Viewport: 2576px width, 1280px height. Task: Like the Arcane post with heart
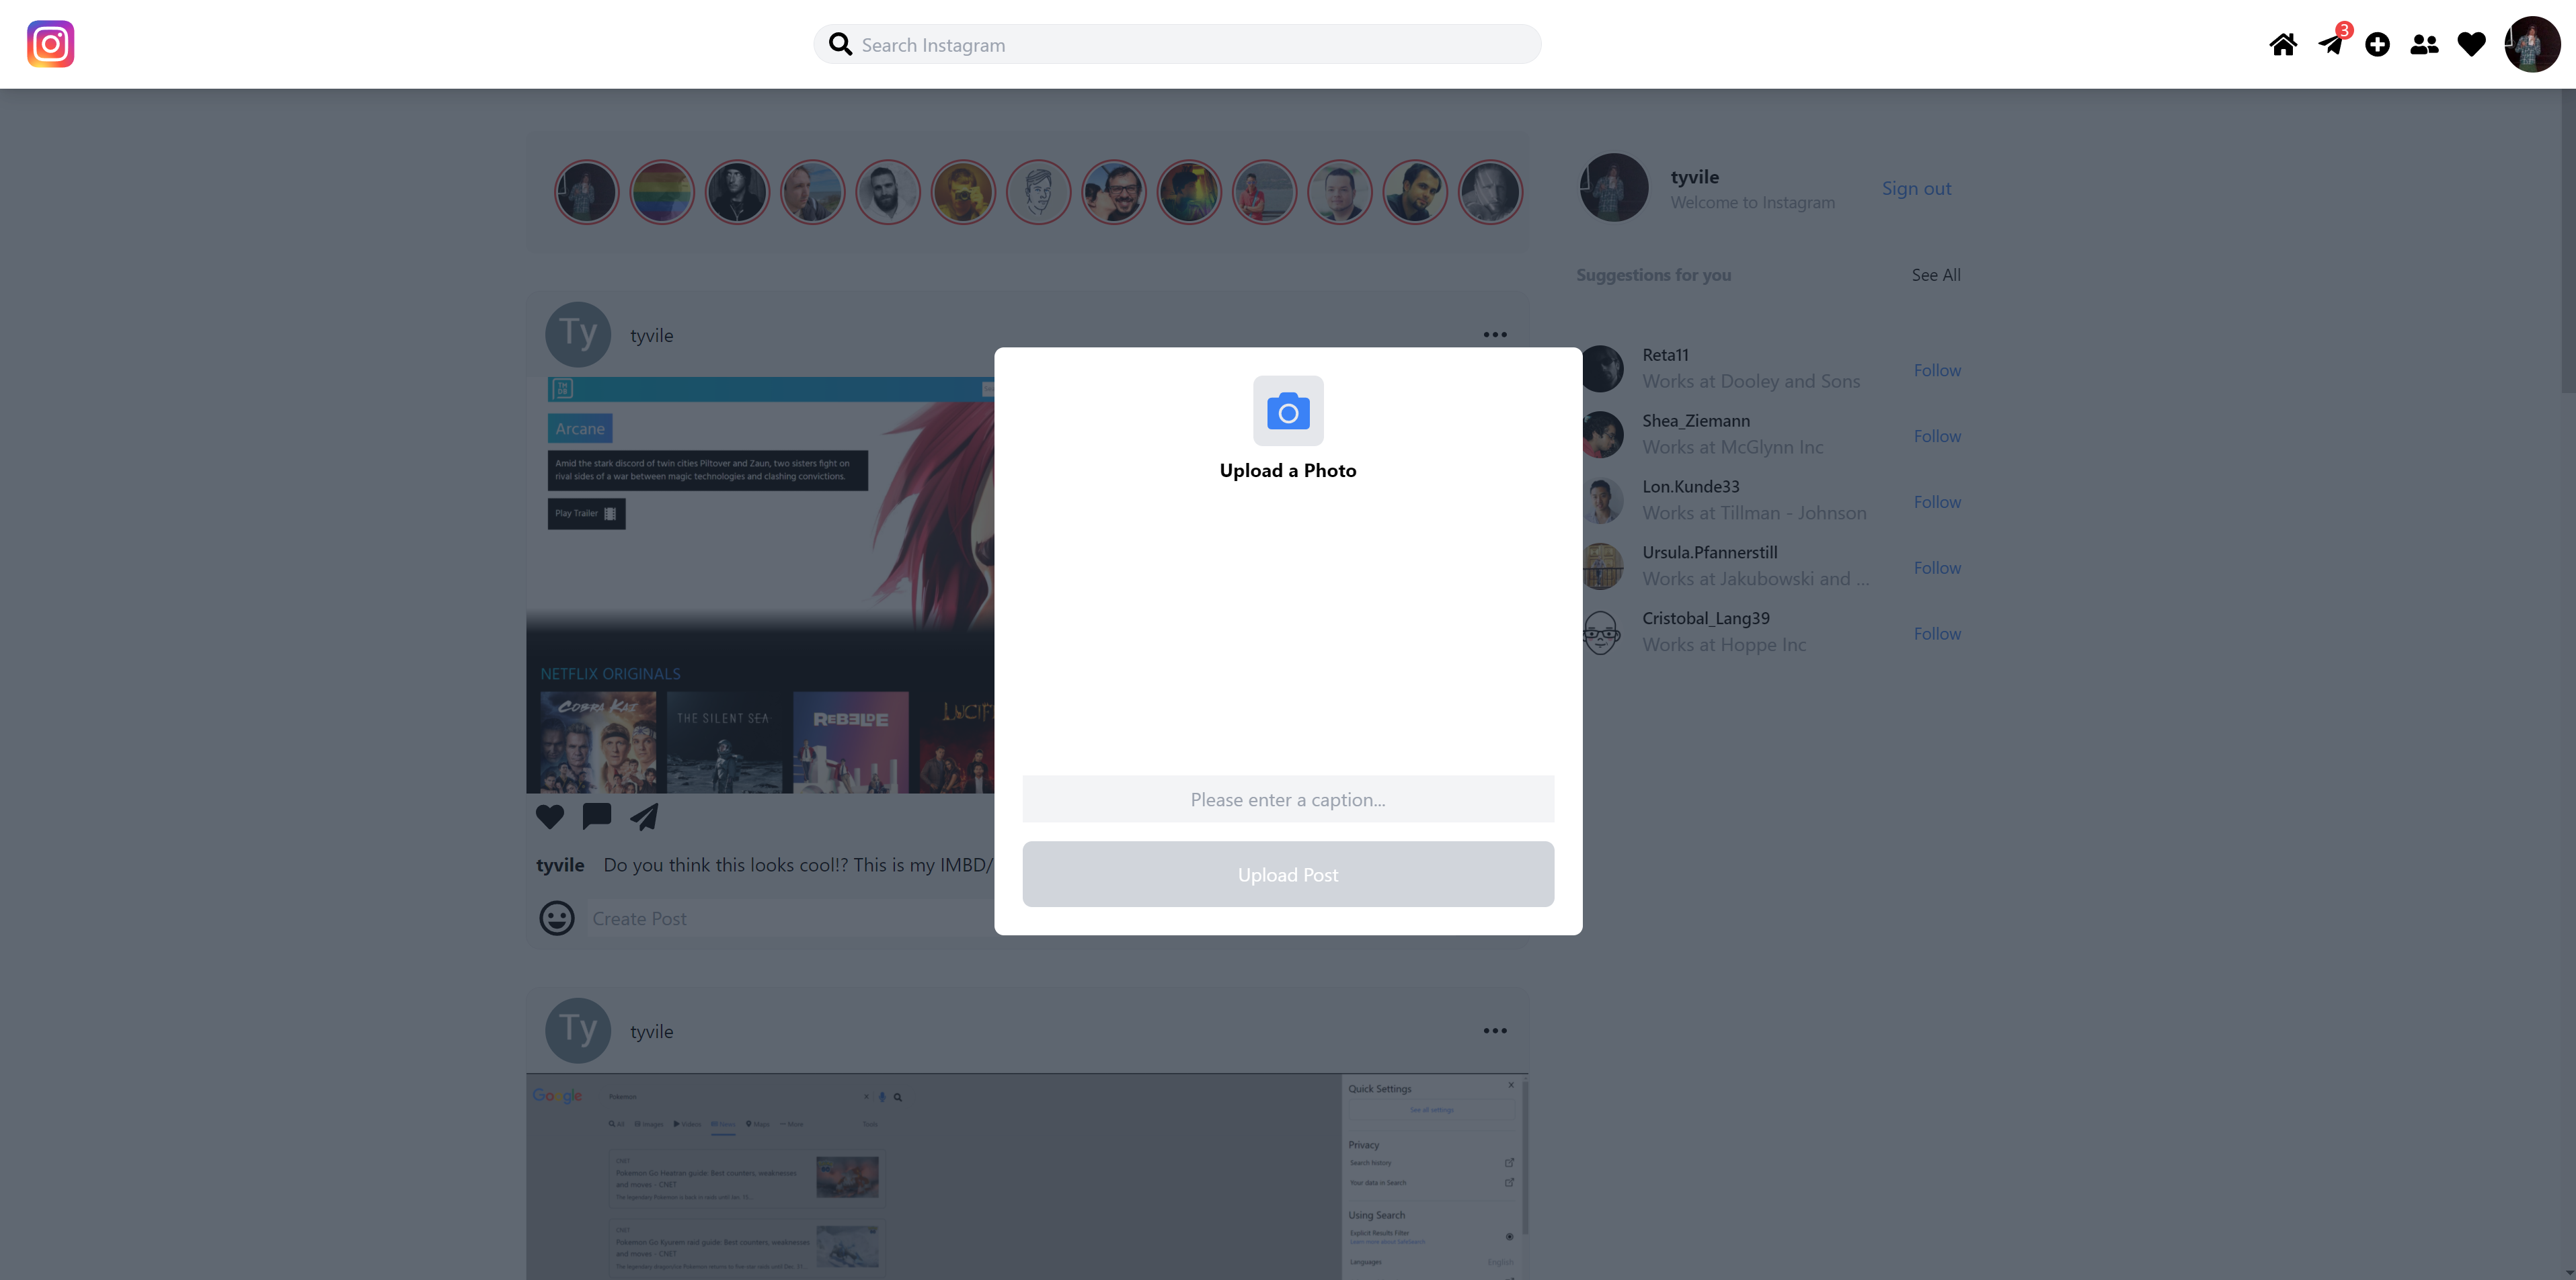549,816
